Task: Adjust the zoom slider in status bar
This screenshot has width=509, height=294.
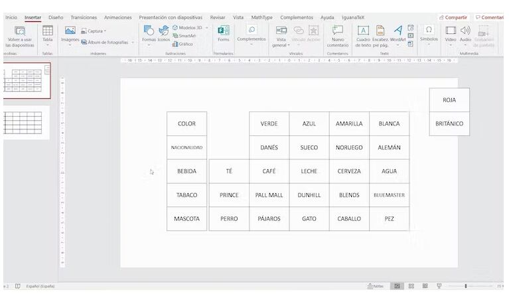Action: pyautogui.click(x=466, y=286)
